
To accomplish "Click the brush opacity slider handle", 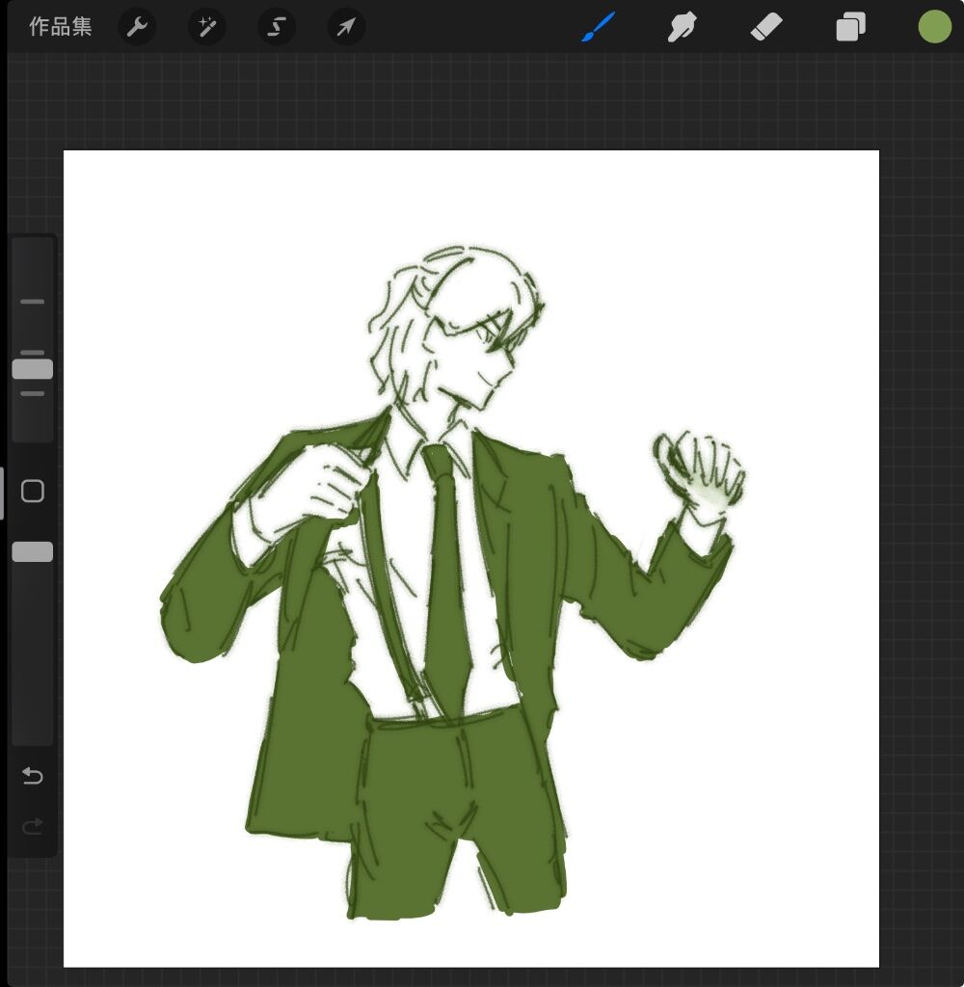I will [x=33, y=551].
